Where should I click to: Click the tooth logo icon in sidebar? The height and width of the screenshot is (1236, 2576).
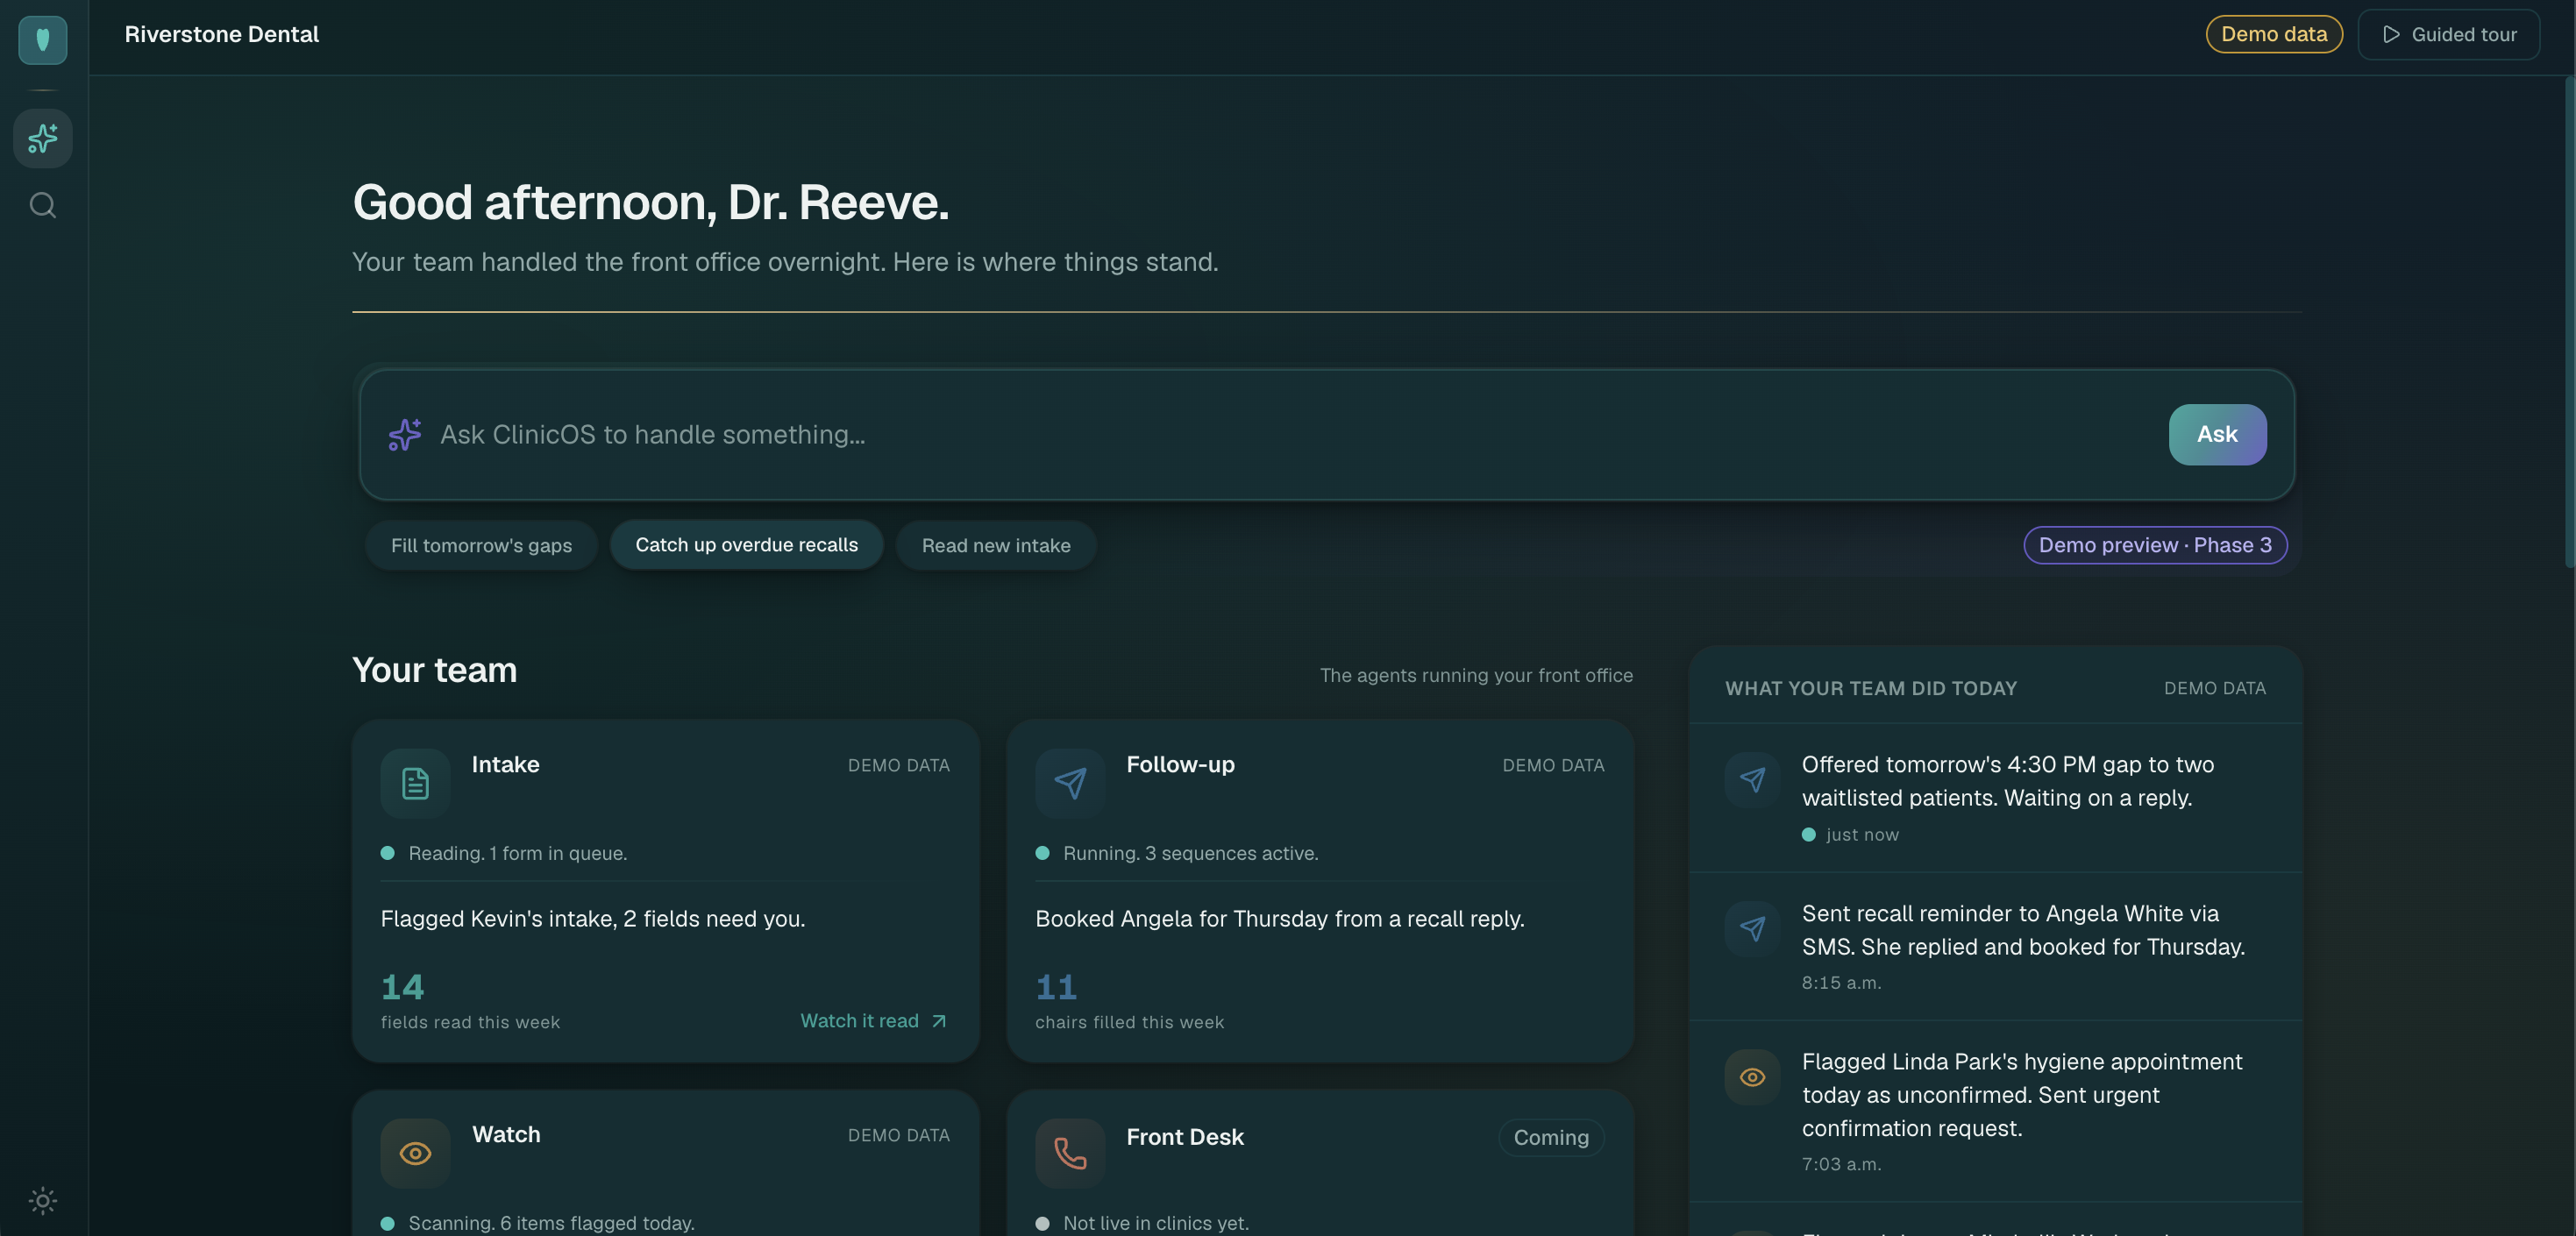[43, 40]
